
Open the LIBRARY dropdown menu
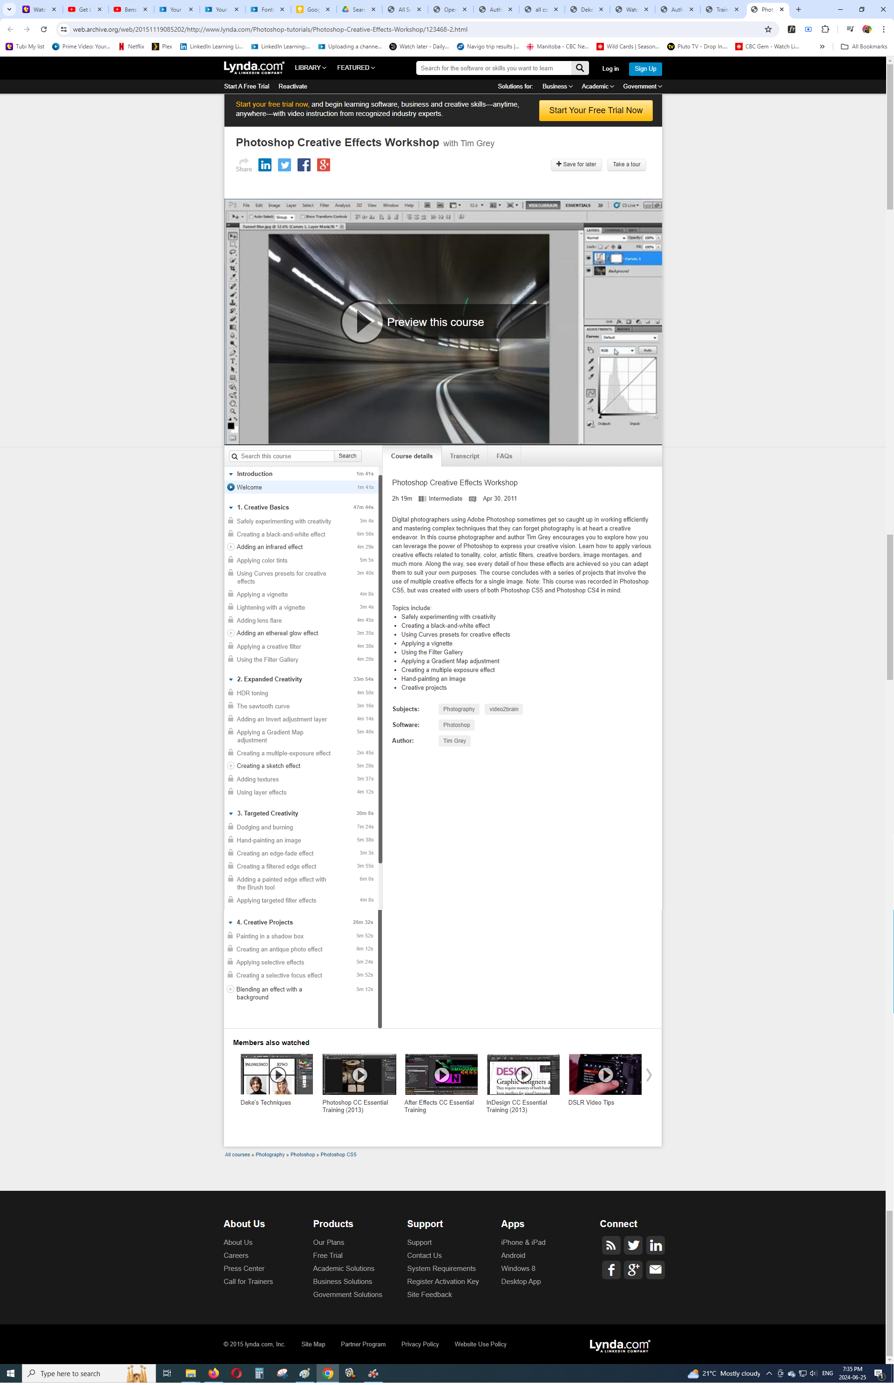(x=310, y=68)
